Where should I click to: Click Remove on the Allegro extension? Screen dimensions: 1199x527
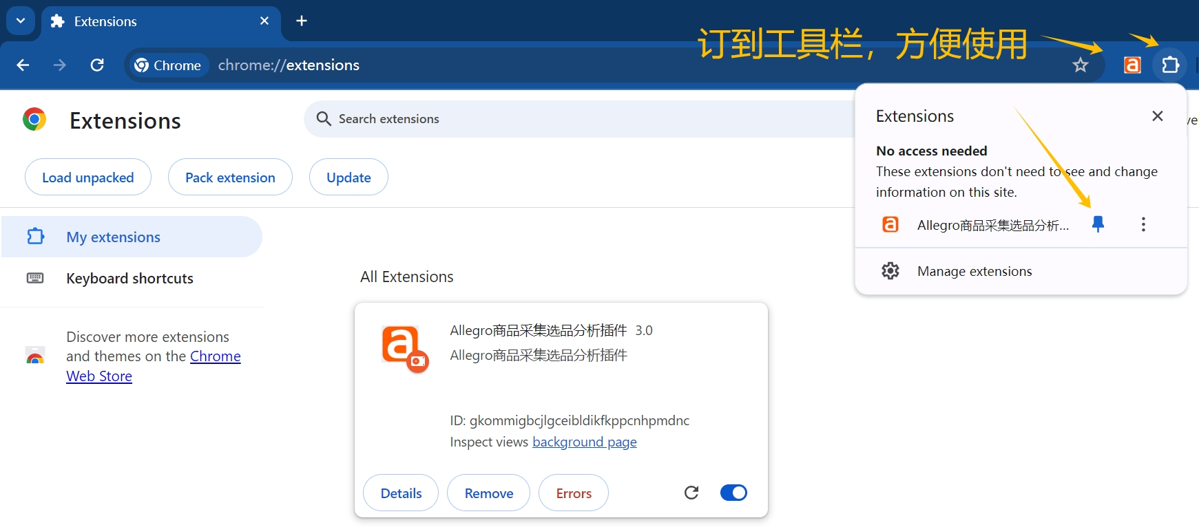(489, 493)
